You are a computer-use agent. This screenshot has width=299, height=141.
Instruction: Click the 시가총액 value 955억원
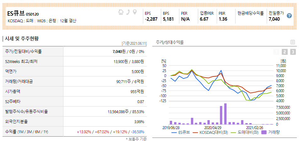tap(137, 92)
